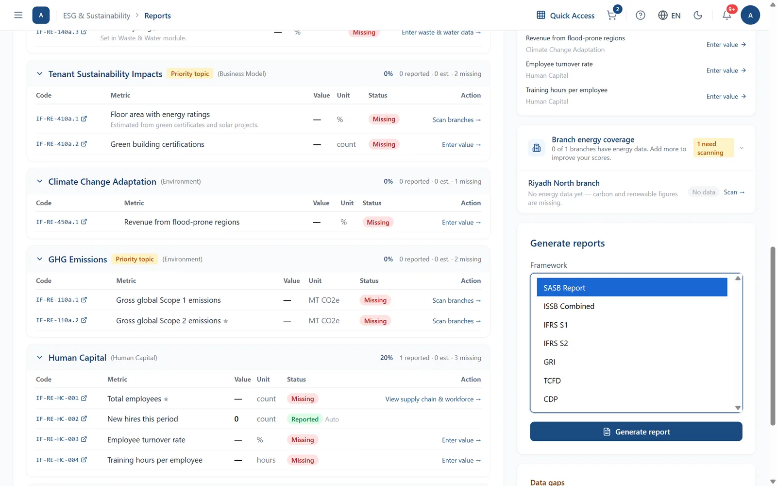Open notifications bell icon

pos(726,15)
